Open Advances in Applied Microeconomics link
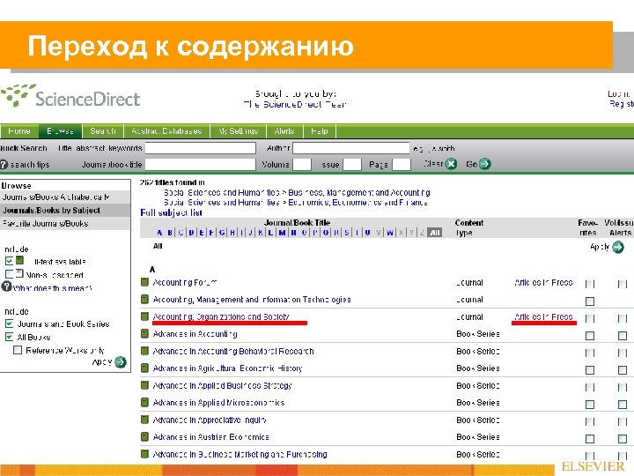The height and width of the screenshot is (476, 634). coord(218,403)
